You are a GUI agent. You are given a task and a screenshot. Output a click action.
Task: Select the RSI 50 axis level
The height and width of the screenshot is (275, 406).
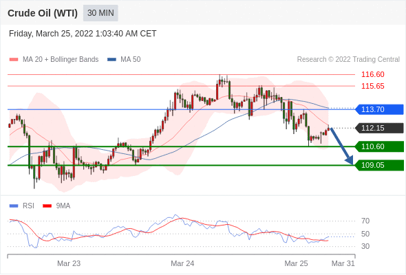click(365, 234)
